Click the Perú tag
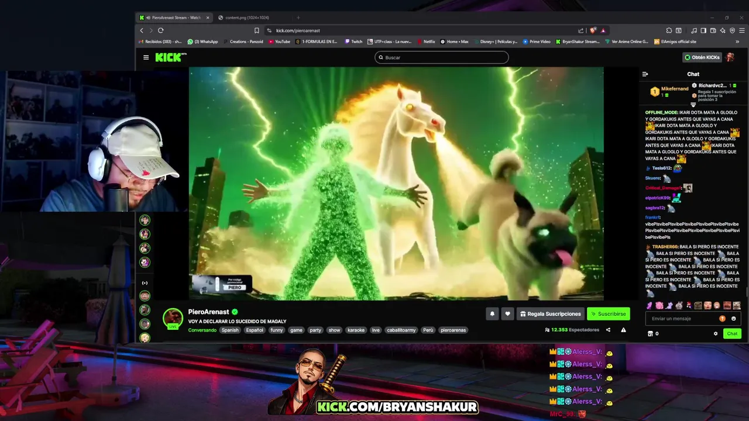Viewport: 749px width, 421px height. 428,330
